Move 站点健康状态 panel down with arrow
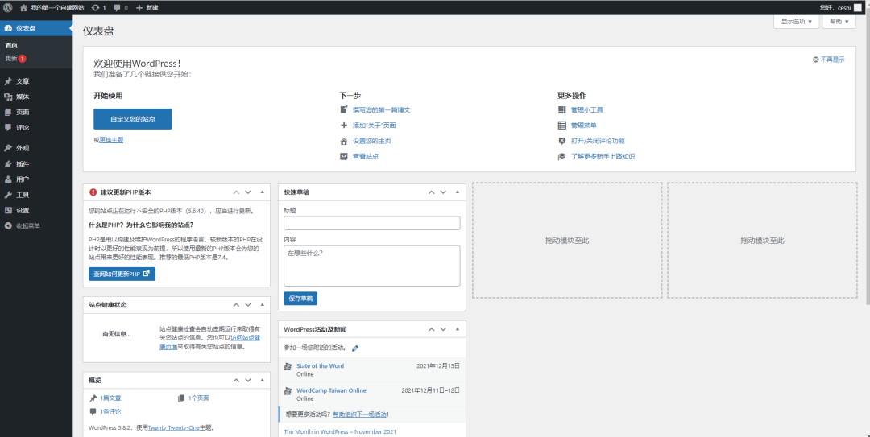 point(248,305)
